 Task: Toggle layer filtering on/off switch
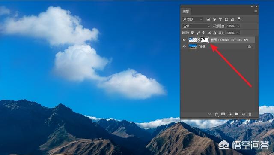coord(239,19)
